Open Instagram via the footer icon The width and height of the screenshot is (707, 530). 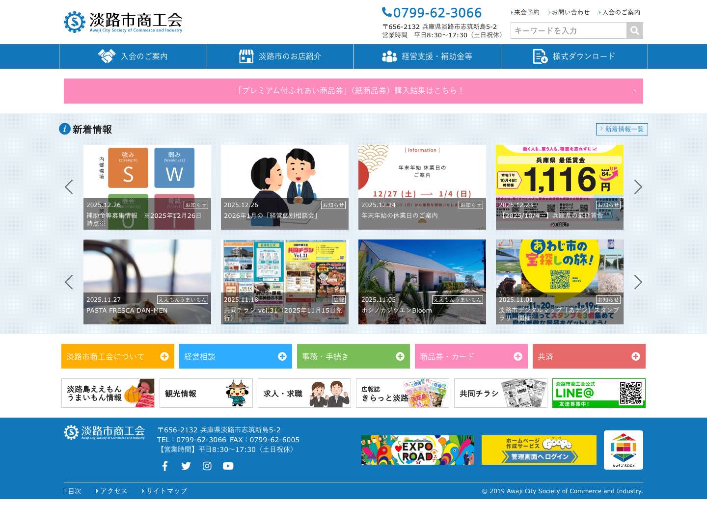click(207, 466)
